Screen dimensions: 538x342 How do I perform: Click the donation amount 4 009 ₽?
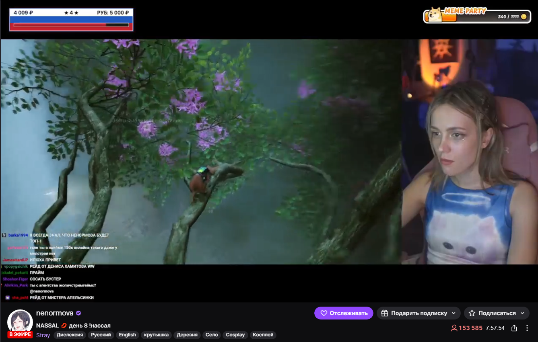tap(23, 13)
